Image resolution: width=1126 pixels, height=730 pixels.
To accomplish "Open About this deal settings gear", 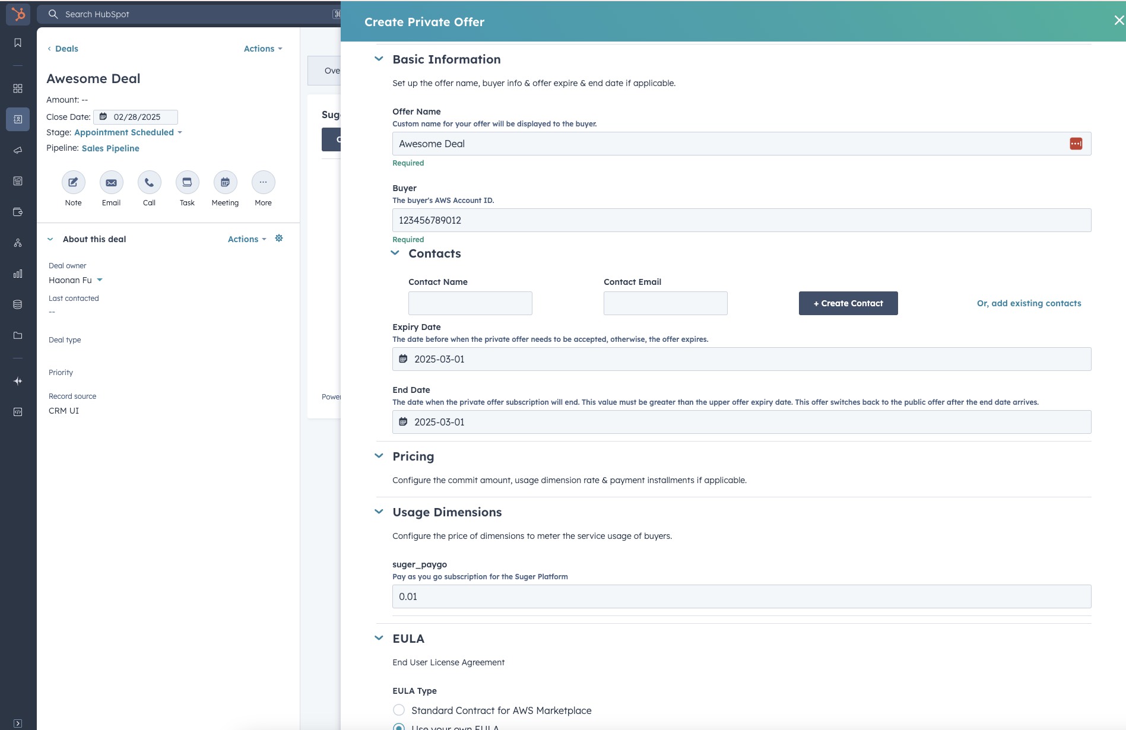I will click(279, 239).
